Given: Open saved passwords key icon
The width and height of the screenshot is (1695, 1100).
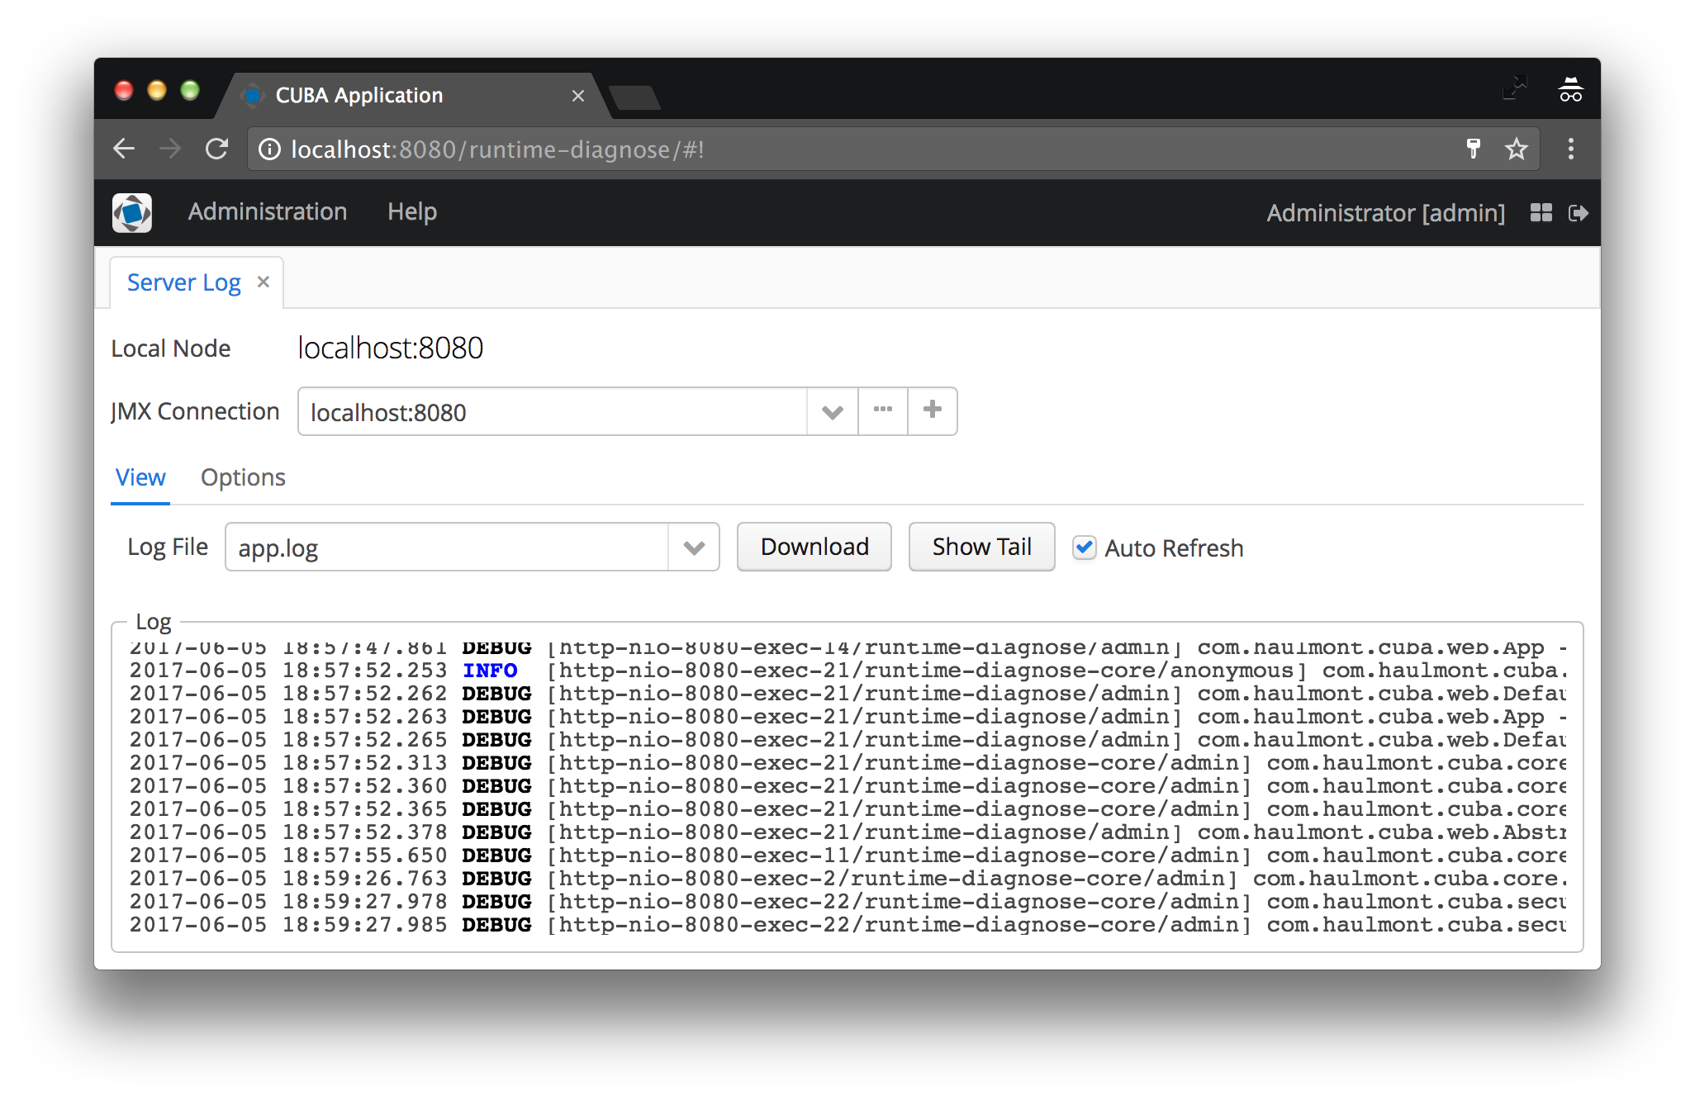Looking at the screenshot, I should (1473, 149).
